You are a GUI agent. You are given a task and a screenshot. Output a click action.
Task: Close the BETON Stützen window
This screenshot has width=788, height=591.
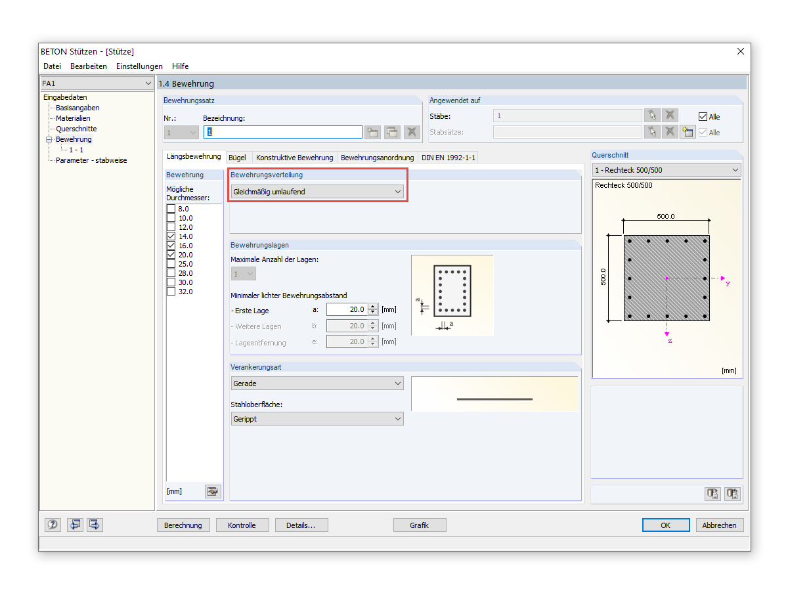point(741,51)
